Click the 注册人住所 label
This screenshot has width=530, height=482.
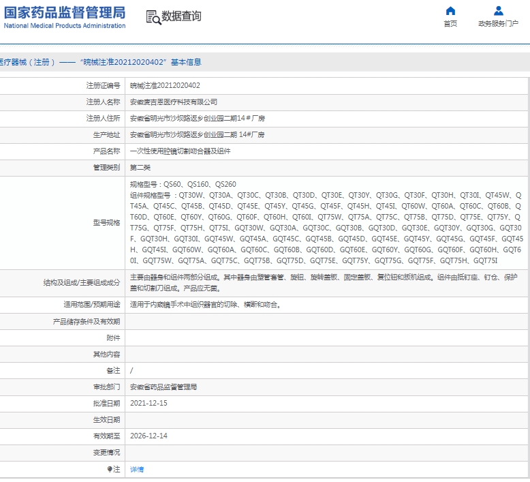103,119
